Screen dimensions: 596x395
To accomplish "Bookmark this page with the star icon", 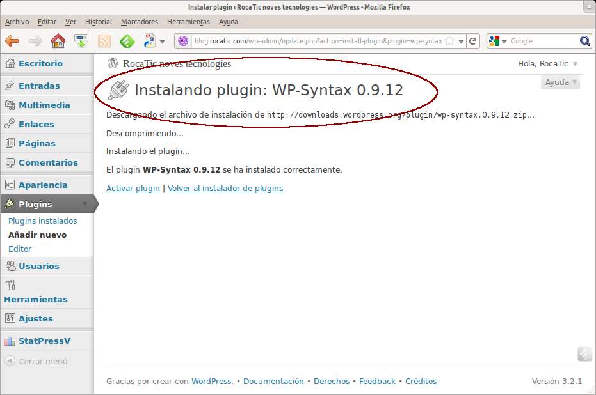I will [449, 41].
